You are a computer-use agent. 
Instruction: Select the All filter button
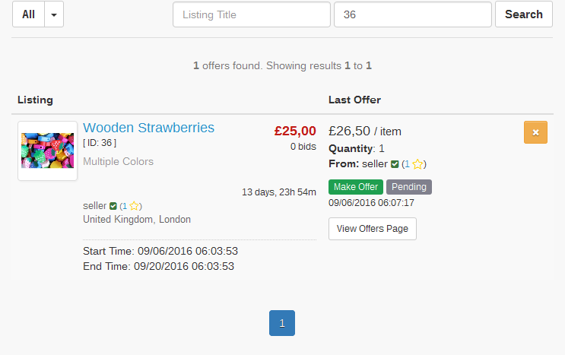[29, 14]
